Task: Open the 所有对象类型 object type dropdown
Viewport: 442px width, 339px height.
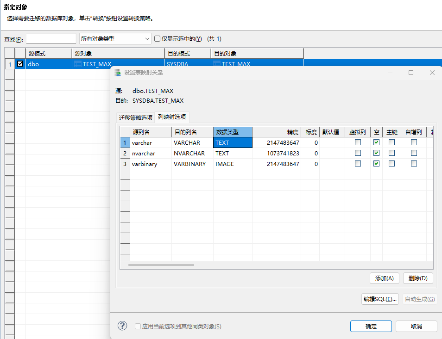Action: click(115, 39)
